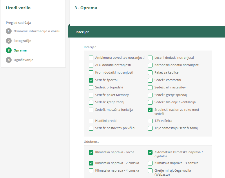
Task: Disable Klimatska naprava - ročna
Action: point(91,152)
